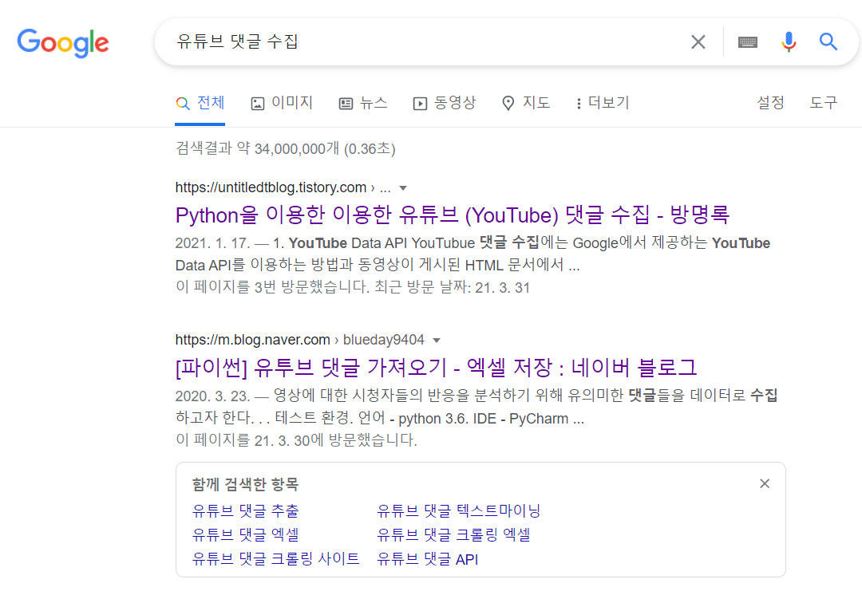The height and width of the screenshot is (595, 862).
Task: Expand options arrow next to blueday9404
Action: click(437, 341)
